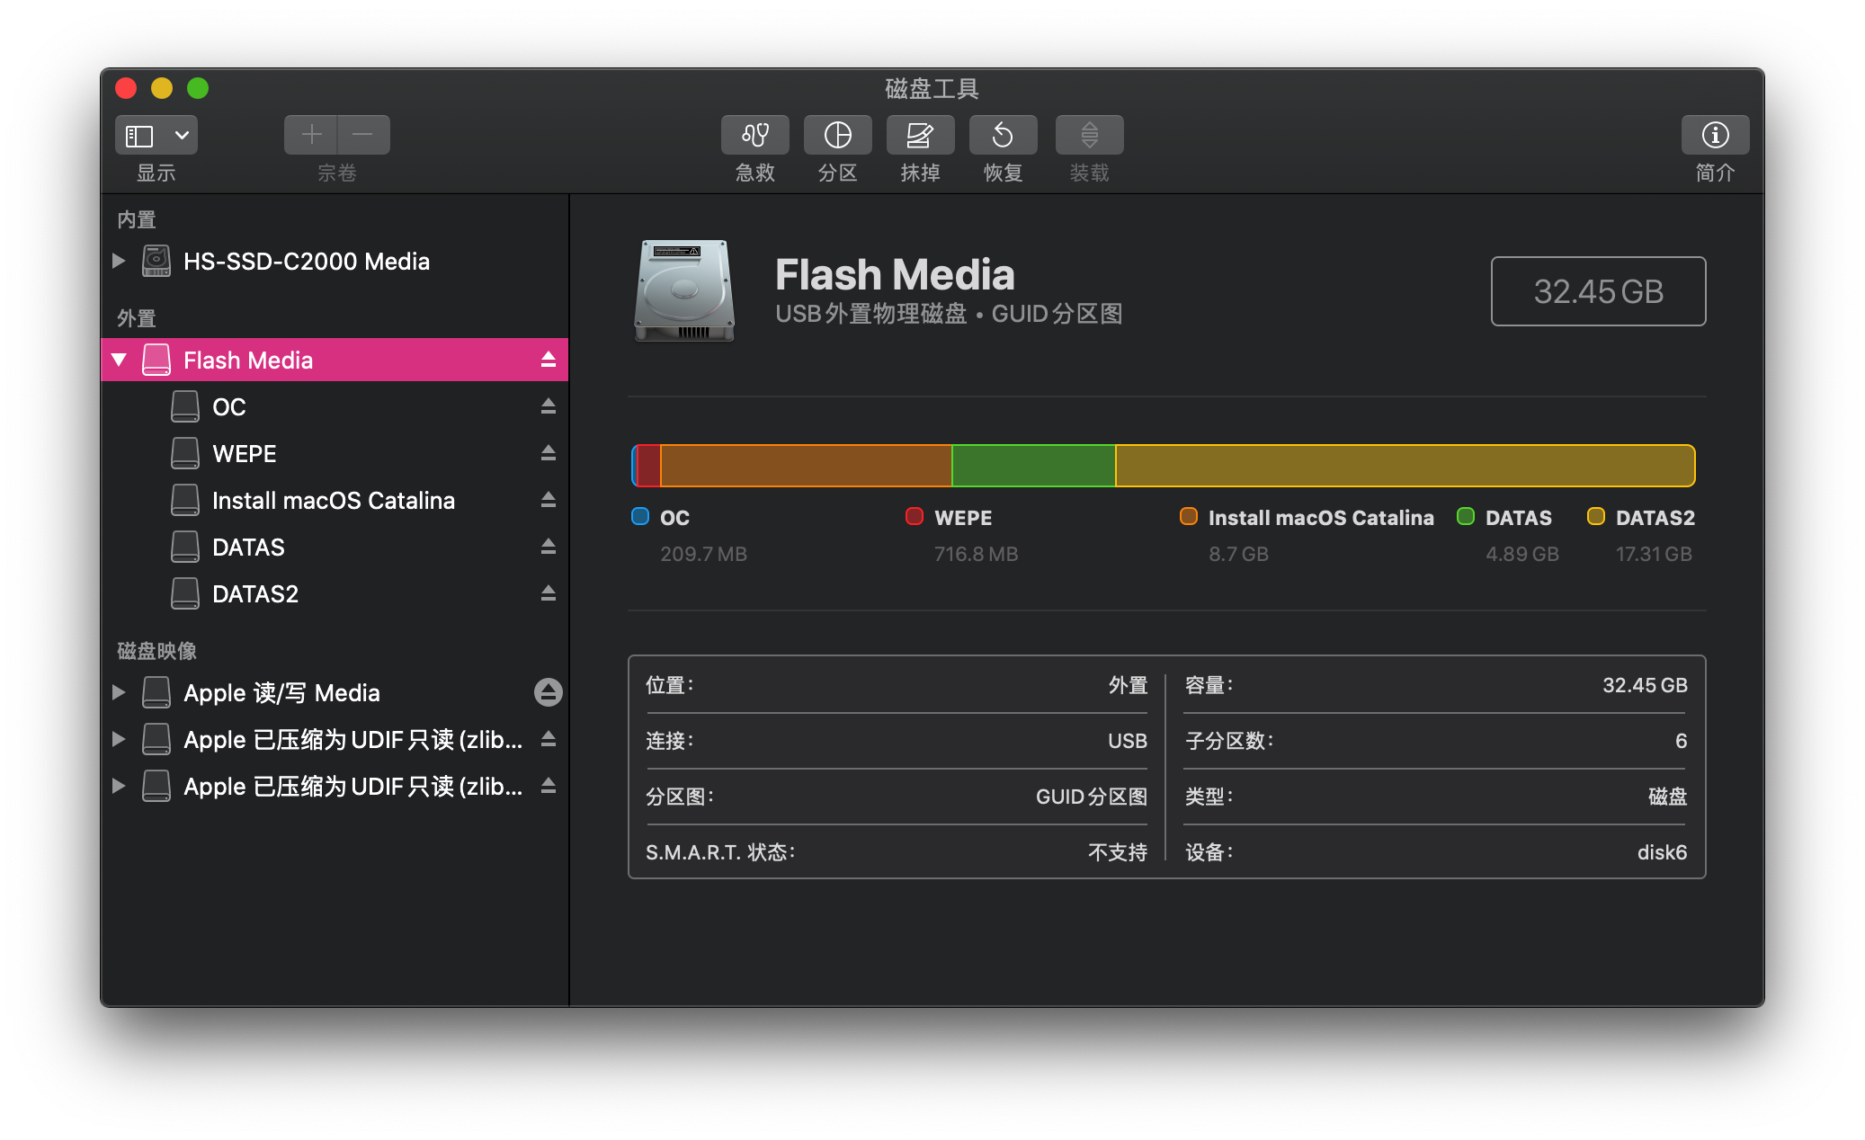This screenshot has width=1865, height=1140.
Task: Open the Info (简介) panel
Action: coord(1715,135)
